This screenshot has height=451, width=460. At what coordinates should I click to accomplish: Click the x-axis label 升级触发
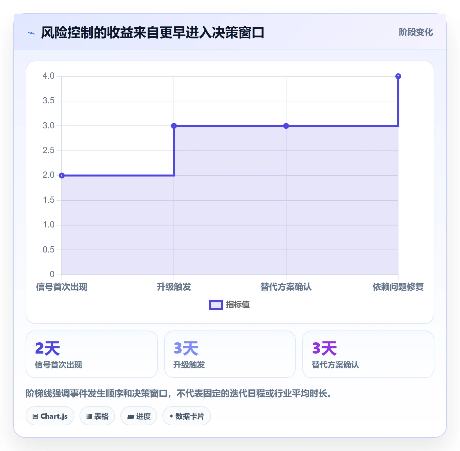(x=174, y=287)
